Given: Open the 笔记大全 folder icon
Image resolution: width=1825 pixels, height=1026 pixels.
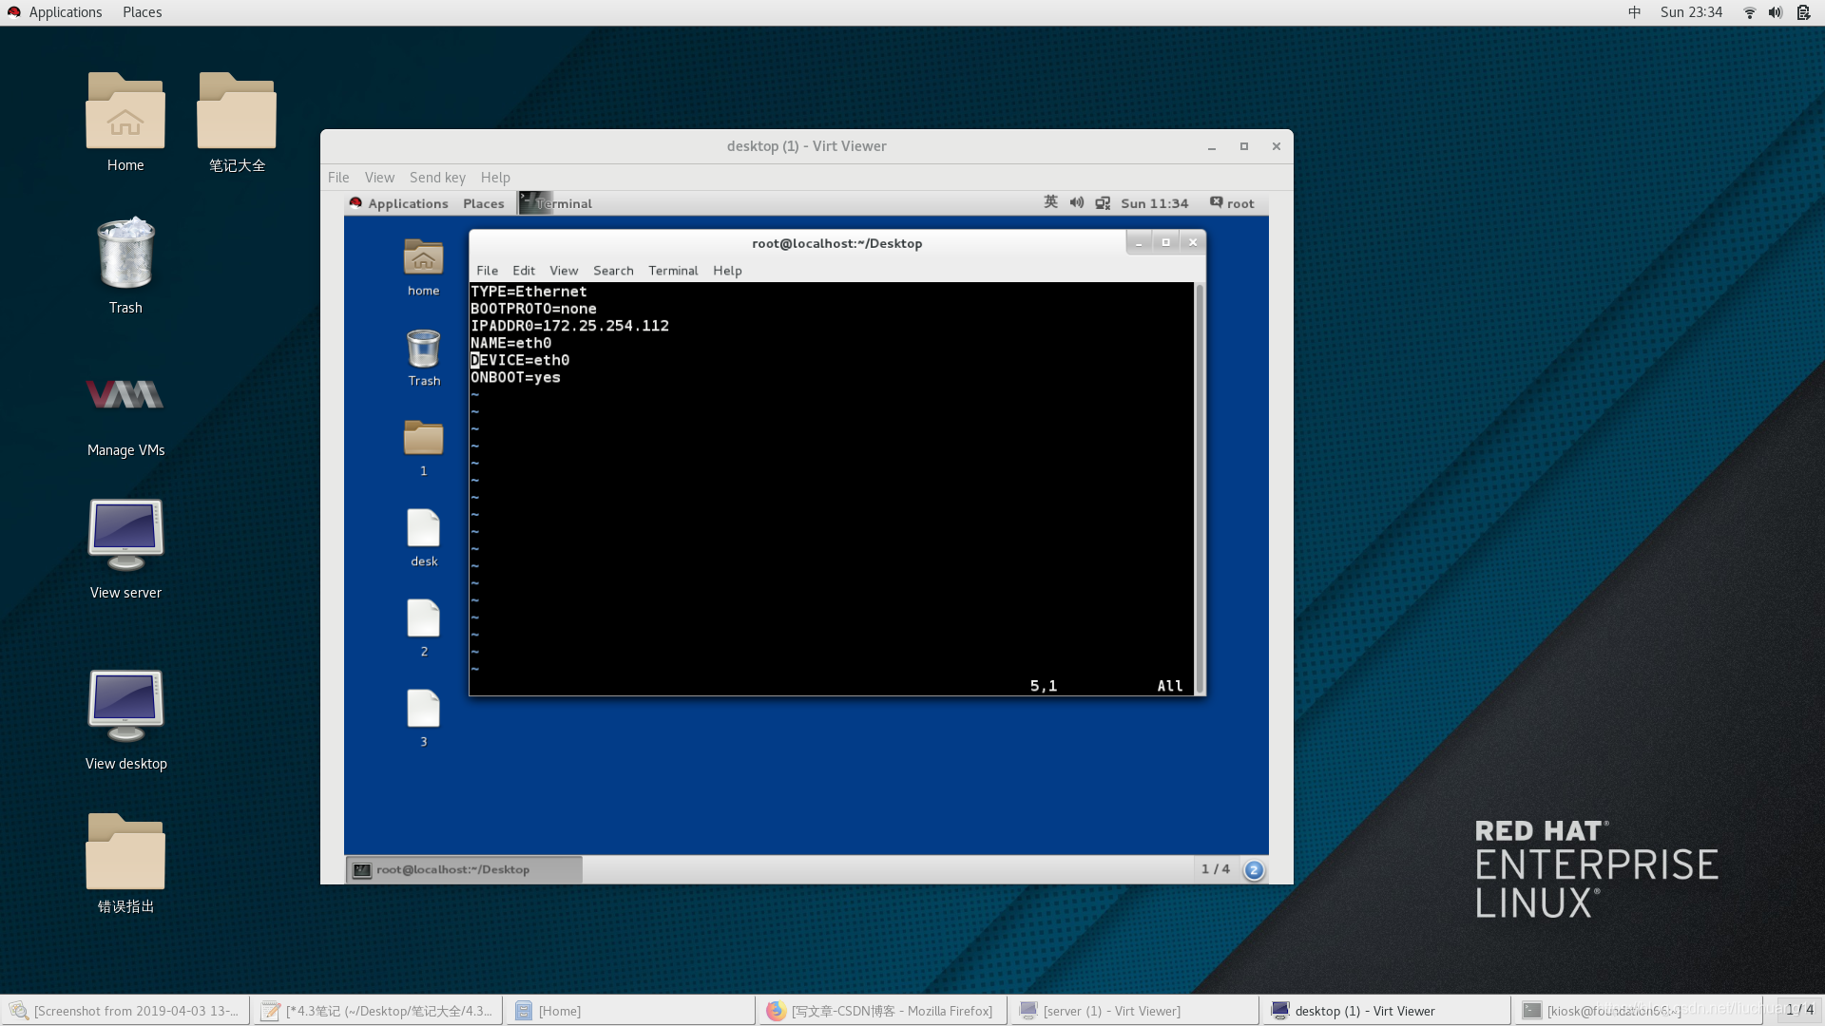Looking at the screenshot, I should pos(237,111).
